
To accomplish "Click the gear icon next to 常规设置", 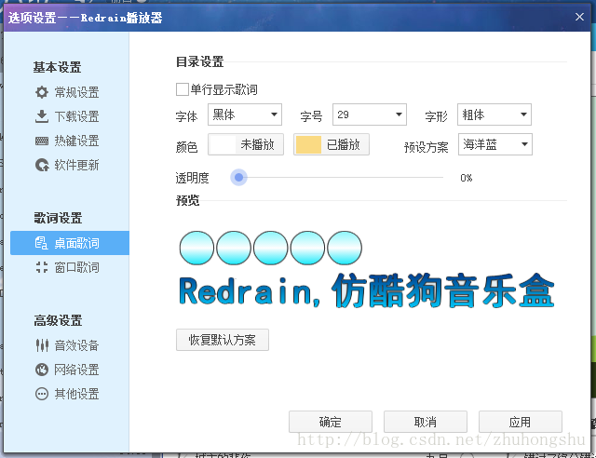I will [42, 92].
